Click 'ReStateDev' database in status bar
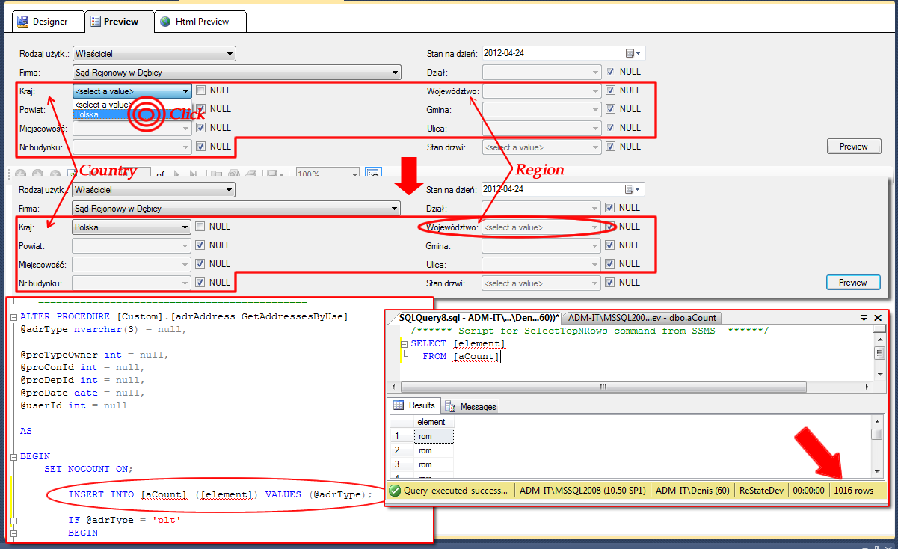The height and width of the screenshot is (549, 898). tap(761, 491)
